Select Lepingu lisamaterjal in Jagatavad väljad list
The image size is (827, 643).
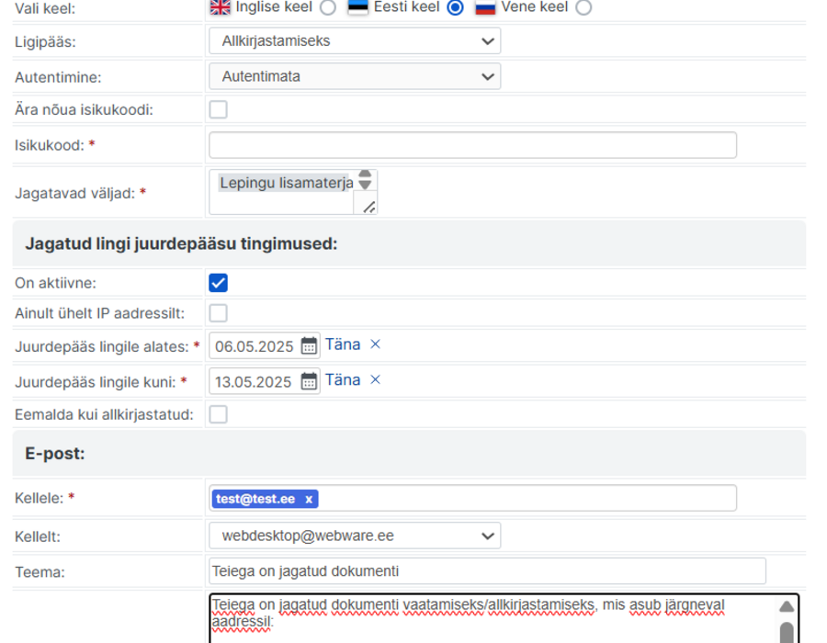pos(286,183)
